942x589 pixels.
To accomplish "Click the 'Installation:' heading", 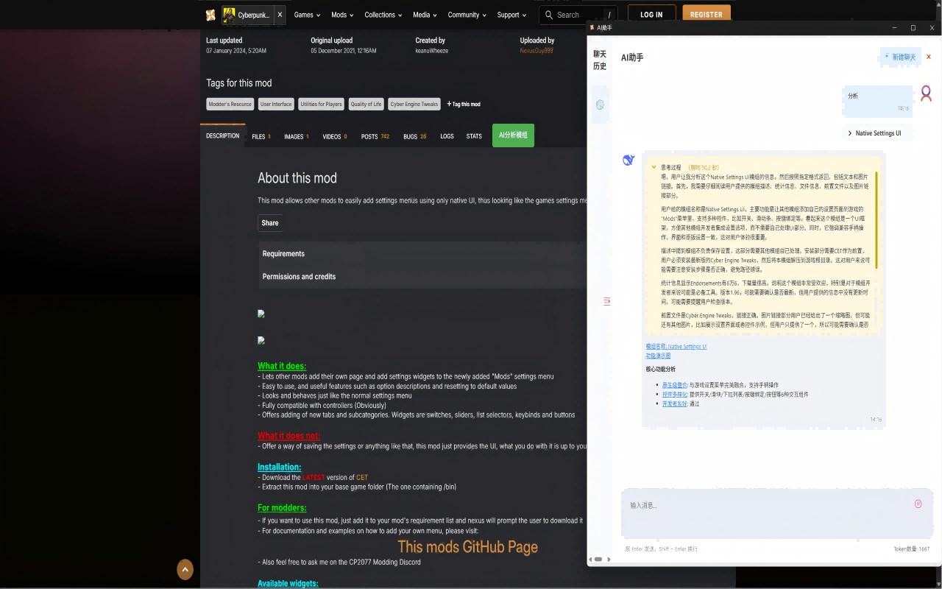I will tap(279, 467).
